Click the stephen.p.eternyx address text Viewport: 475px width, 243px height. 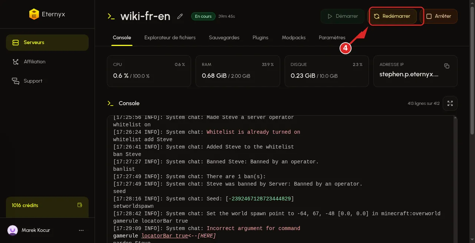[409, 74]
